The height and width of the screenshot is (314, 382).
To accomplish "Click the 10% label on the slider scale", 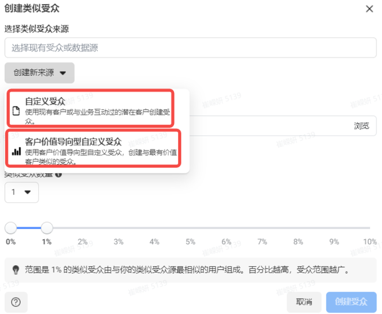I will pos(370,241).
